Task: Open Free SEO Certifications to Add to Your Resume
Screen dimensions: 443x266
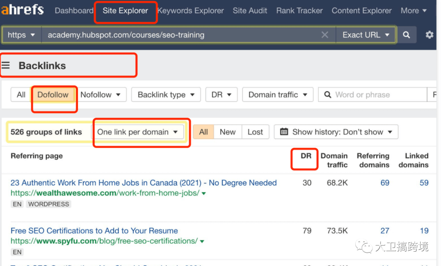Action: pos(94,231)
